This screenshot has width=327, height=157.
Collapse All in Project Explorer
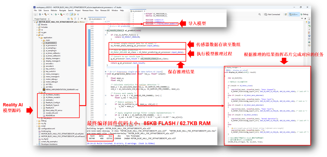[x=69, y=19]
